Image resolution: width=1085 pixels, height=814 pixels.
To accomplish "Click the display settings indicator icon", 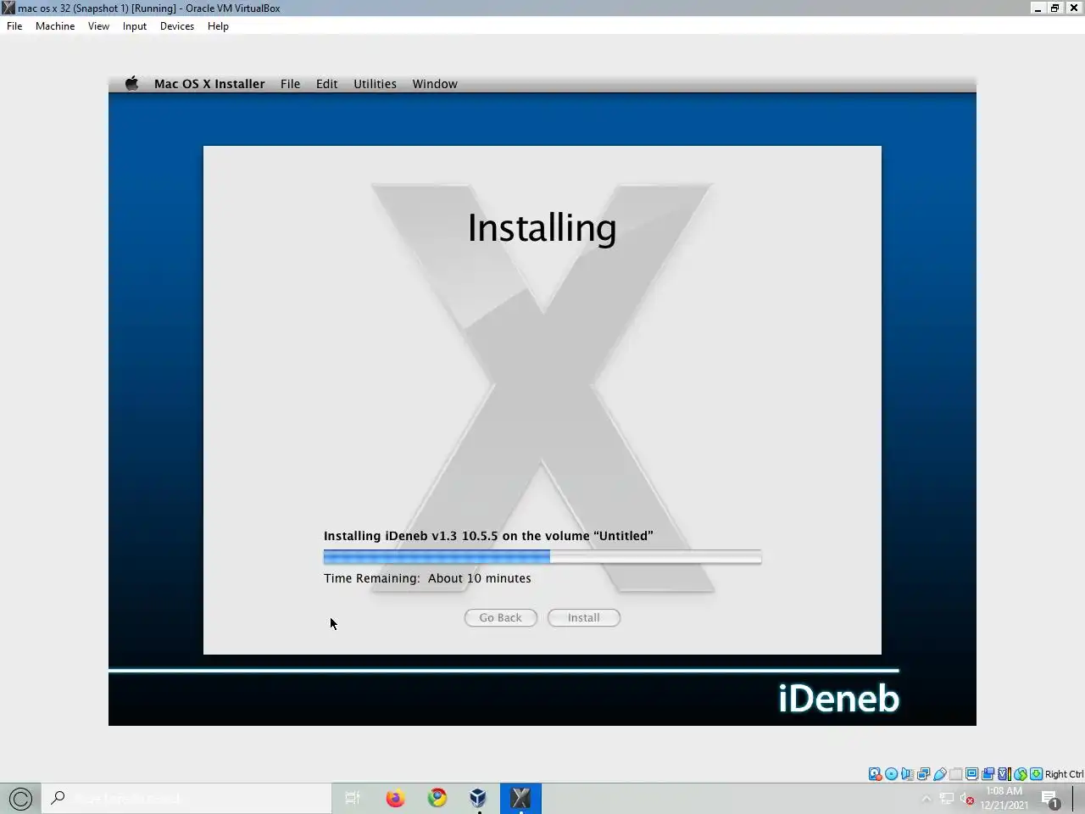I will click(971, 774).
